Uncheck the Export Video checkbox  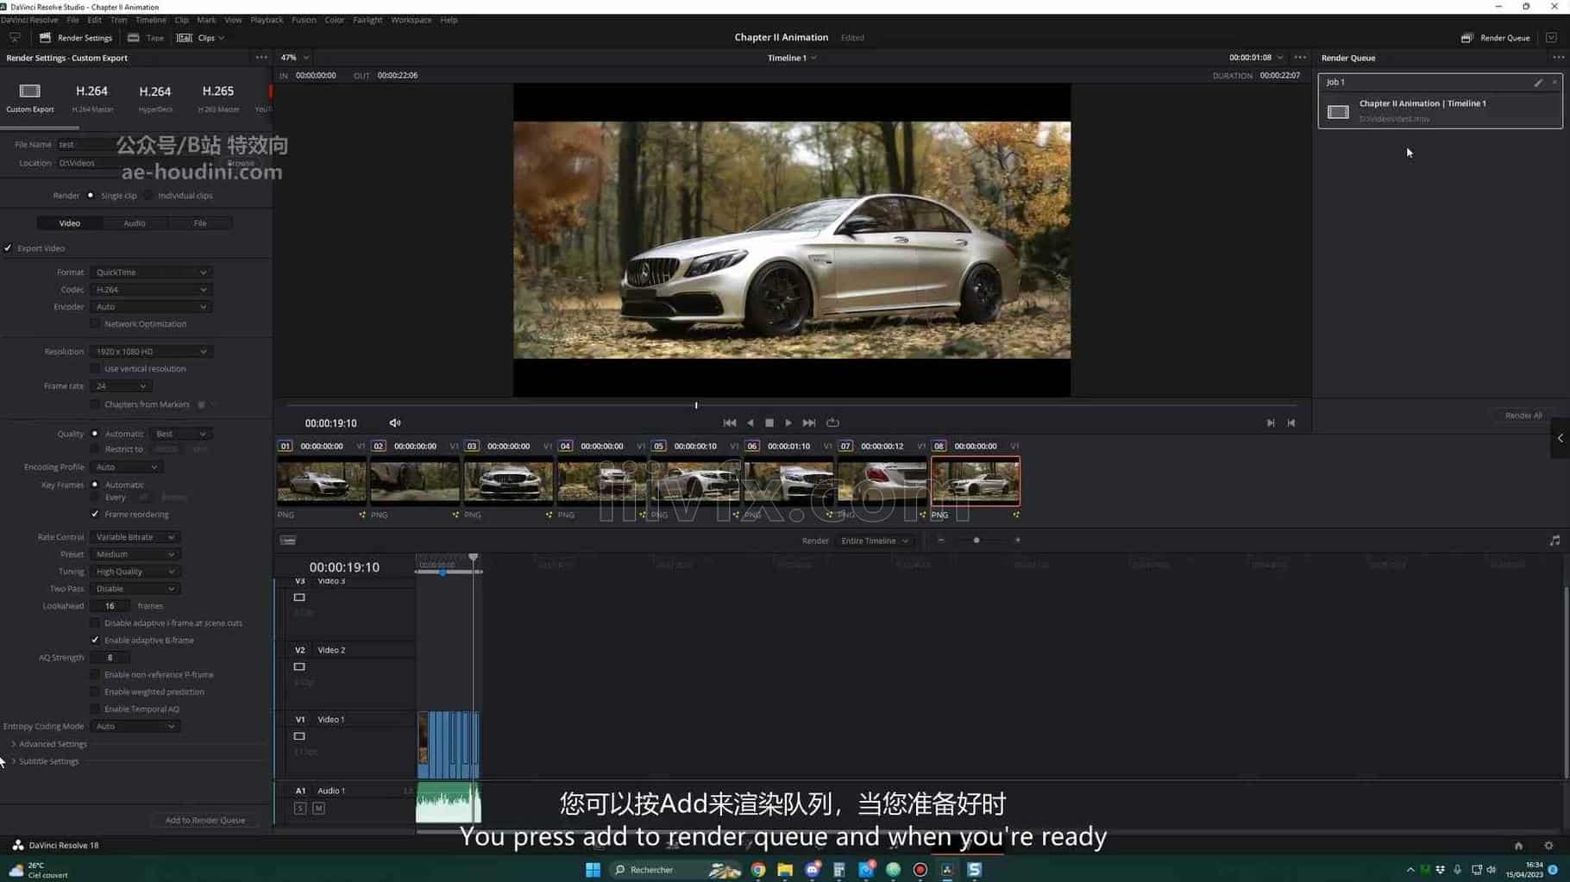[x=8, y=247]
